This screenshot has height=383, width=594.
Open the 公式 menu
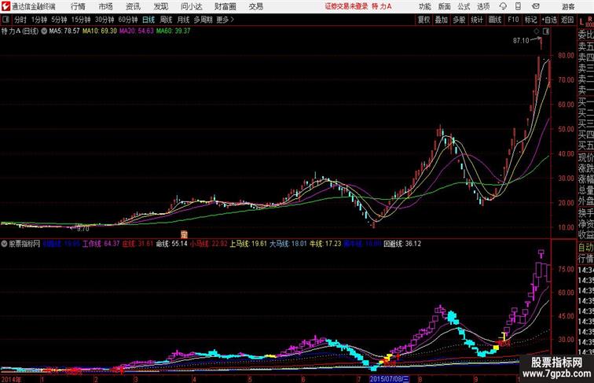point(464,6)
